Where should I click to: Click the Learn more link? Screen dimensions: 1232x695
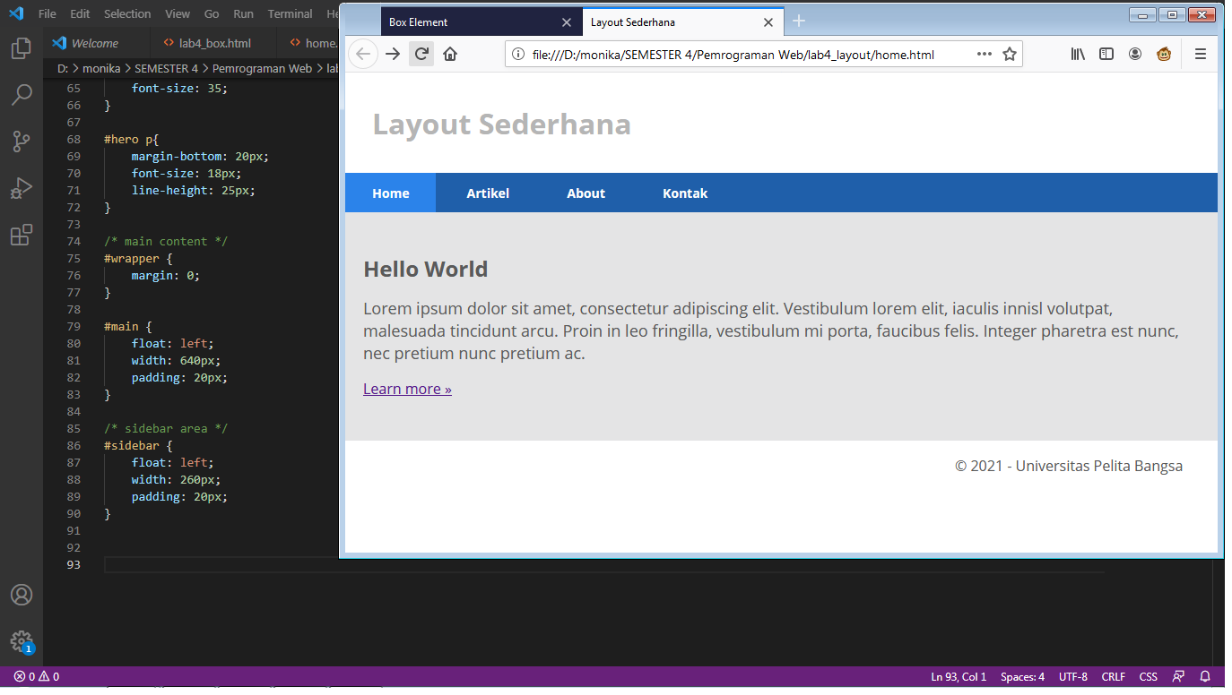(x=406, y=388)
